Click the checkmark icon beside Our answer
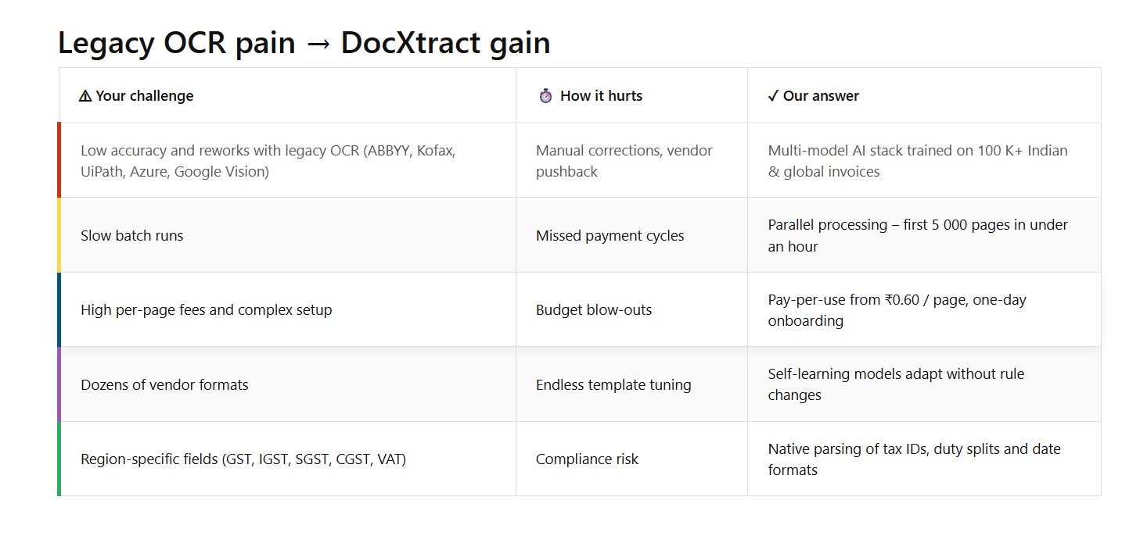The width and height of the screenshot is (1140, 543). click(773, 96)
